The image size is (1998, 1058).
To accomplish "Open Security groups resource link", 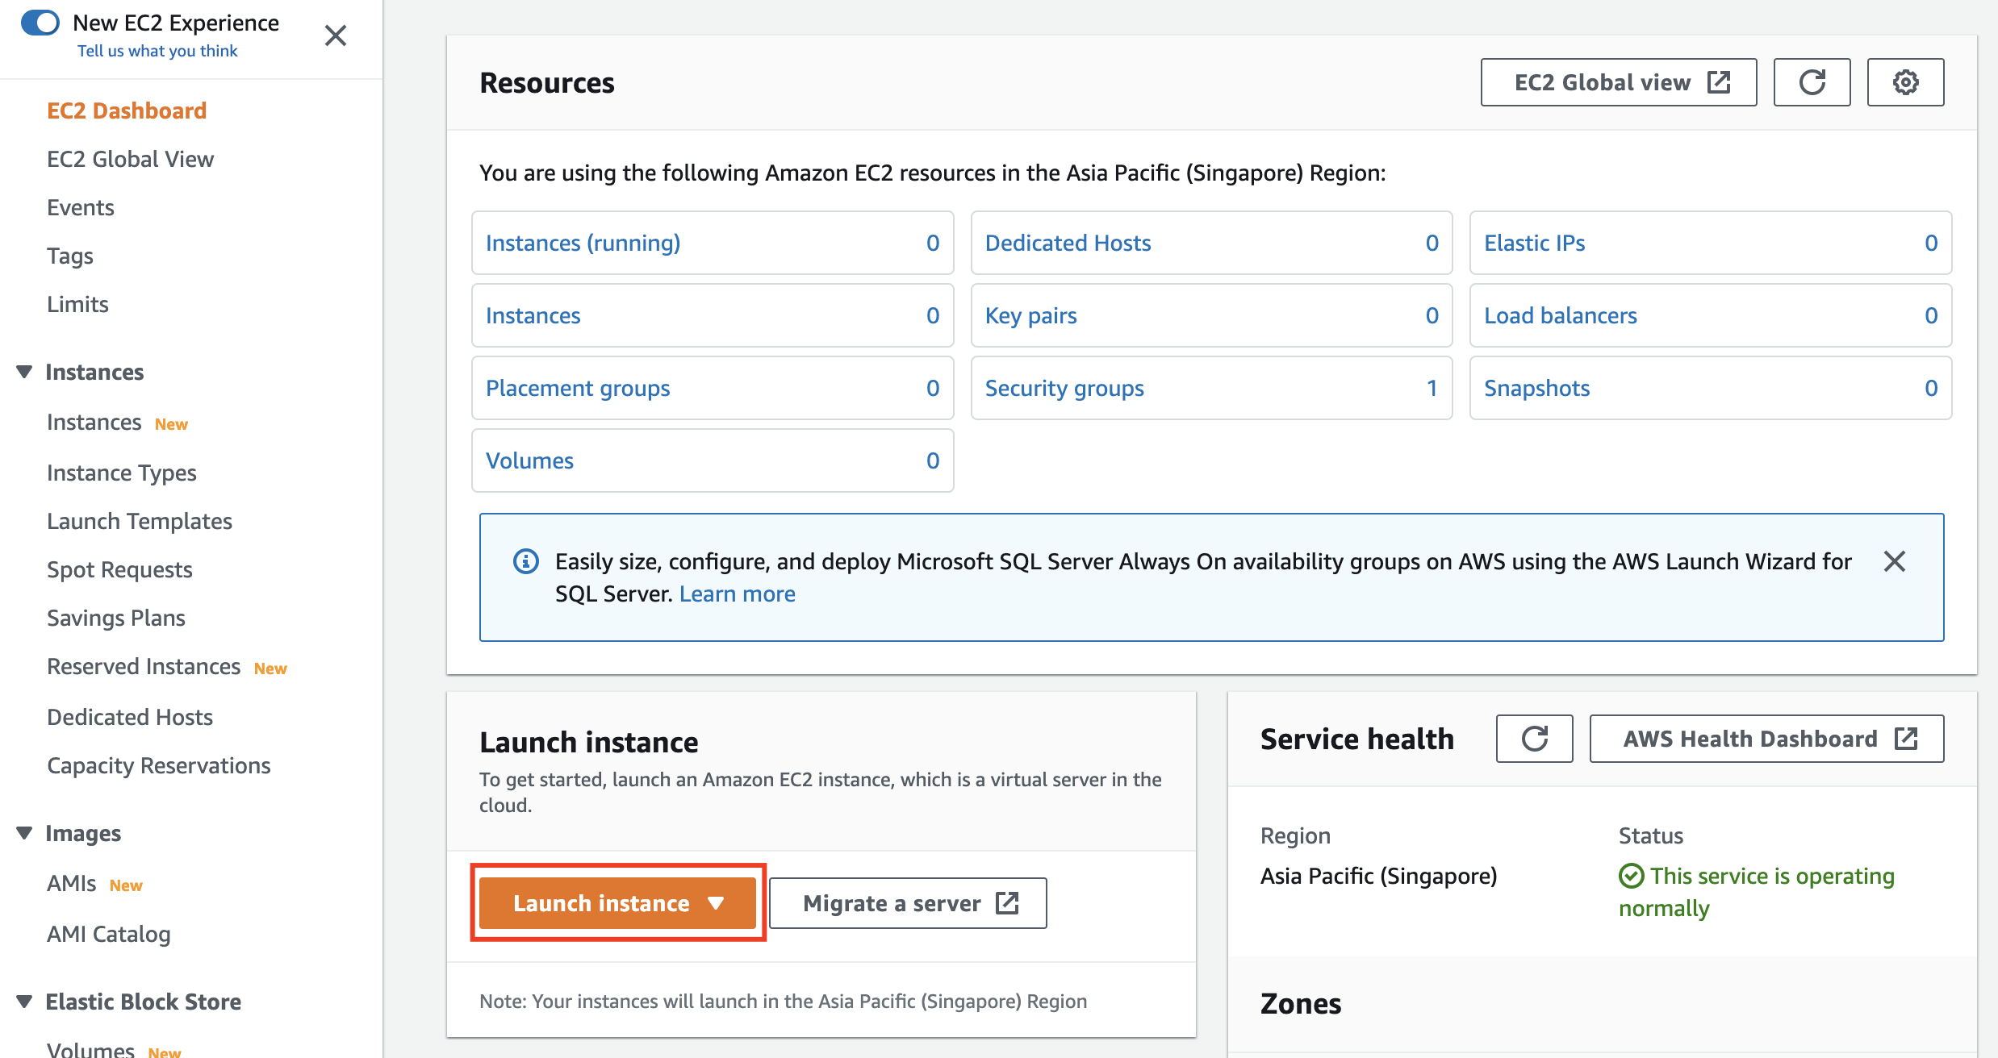I will 1064,388.
